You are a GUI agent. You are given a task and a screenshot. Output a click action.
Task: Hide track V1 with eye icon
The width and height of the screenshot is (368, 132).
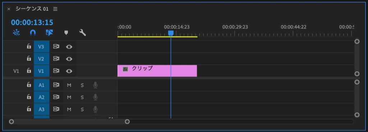point(69,71)
